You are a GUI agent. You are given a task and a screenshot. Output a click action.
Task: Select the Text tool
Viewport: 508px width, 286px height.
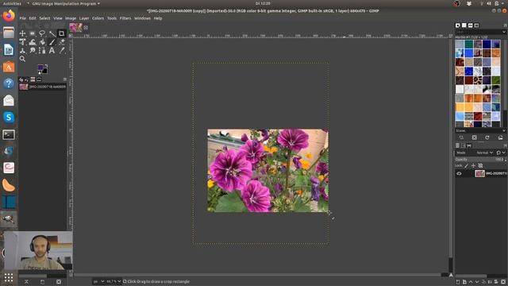tap(52, 51)
